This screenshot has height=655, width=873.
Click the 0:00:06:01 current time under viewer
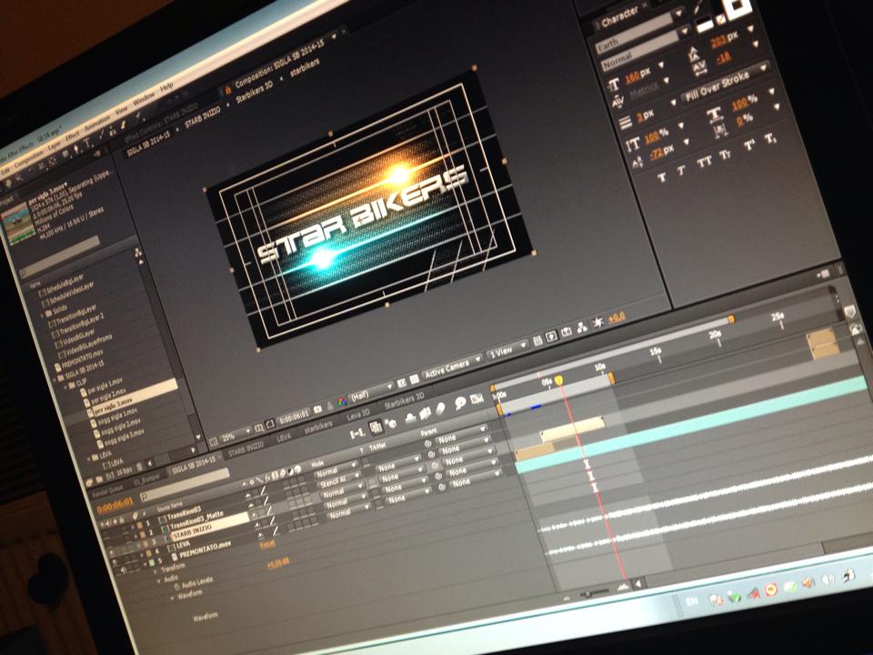[x=294, y=416]
